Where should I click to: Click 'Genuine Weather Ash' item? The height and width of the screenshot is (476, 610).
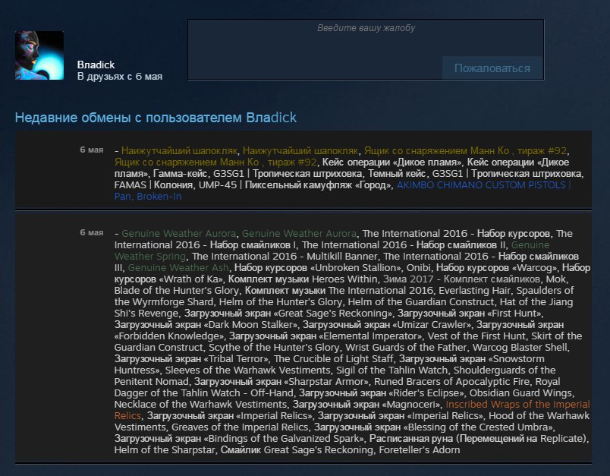(178, 268)
